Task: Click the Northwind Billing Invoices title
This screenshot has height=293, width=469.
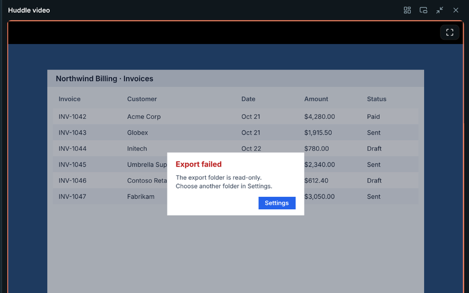Action: [x=104, y=79]
